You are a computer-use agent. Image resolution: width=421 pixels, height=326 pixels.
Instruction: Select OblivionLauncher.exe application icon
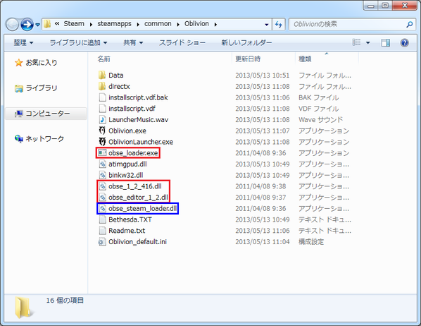[102, 142]
